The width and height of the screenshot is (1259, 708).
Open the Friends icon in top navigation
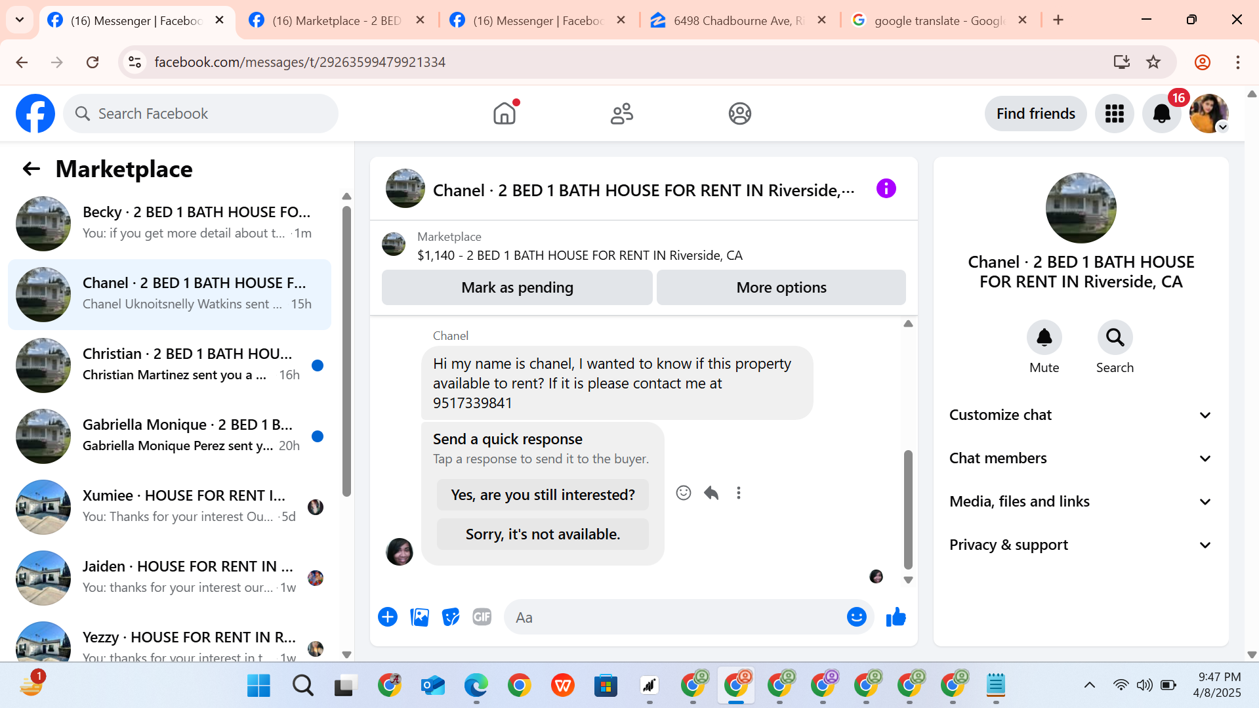(x=622, y=114)
